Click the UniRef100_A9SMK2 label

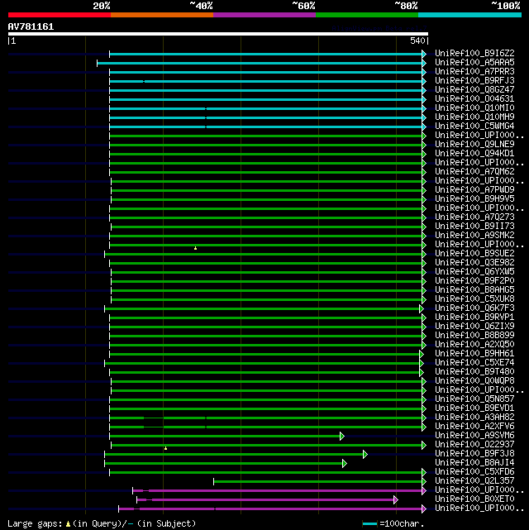point(474,236)
